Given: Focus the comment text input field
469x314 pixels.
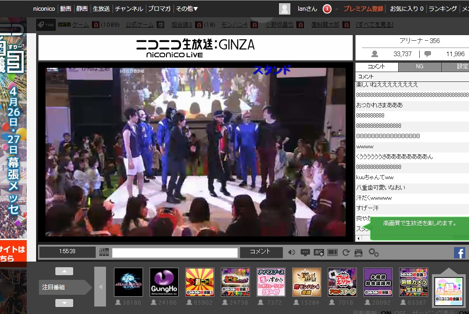Looking at the screenshot, I should coord(174,253).
